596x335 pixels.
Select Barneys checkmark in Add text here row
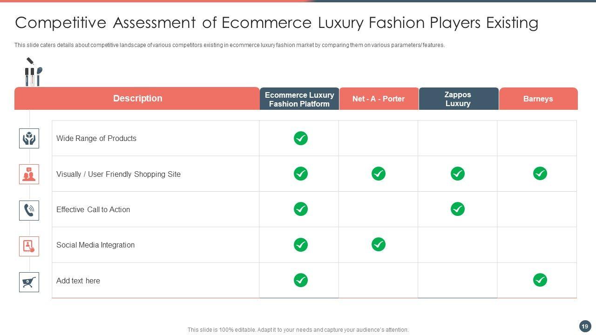pyautogui.click(x=540, y=280)
